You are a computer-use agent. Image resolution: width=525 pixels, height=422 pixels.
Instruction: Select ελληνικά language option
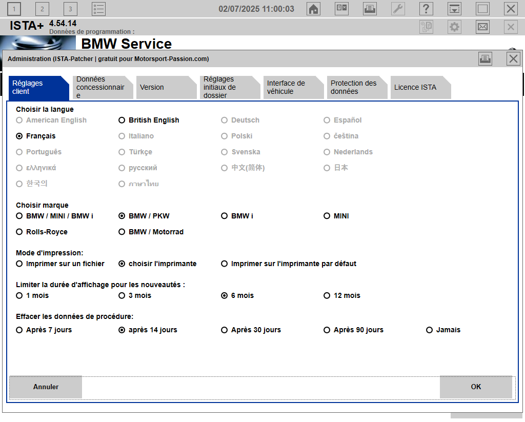click(36, 168)
